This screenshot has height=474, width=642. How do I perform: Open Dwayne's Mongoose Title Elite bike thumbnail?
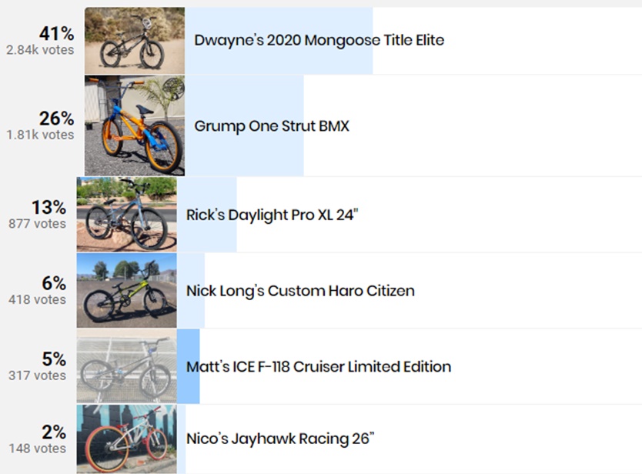click(135, 41)
